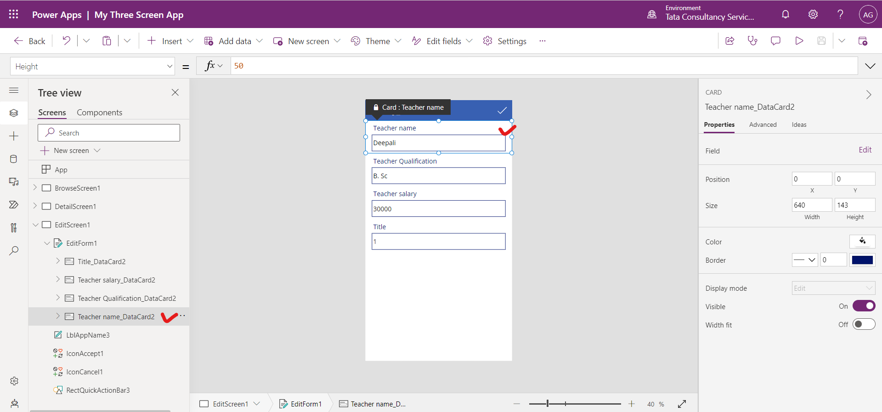The height and width of the screenshot is (412, 882).
Task: Collapse the properties panel chevron
Action: 869,95
